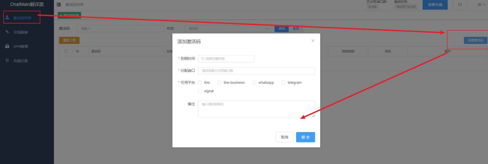Click the 取消 cancel button
The width and height of the screenshot is (488, 164).
[x=284, y=137]
